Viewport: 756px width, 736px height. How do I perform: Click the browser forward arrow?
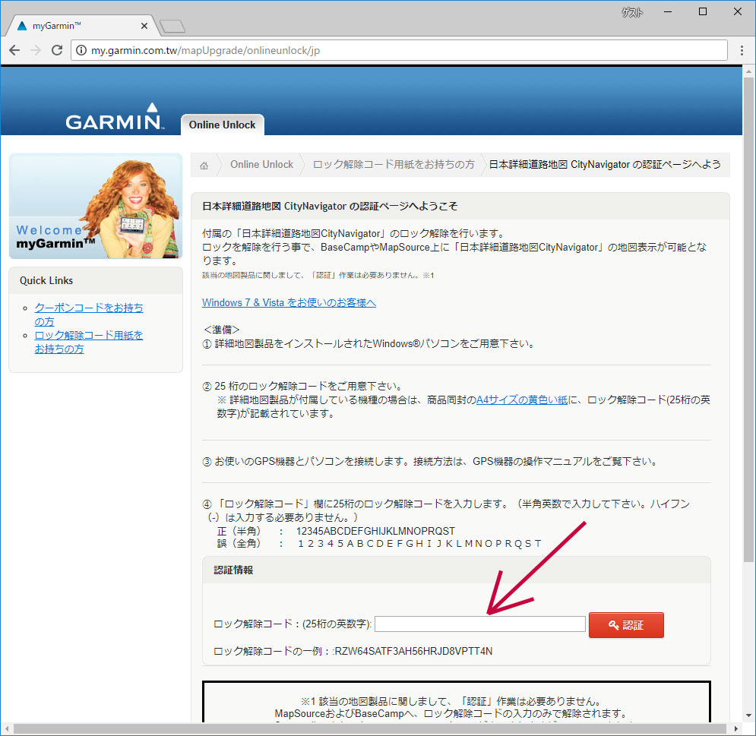tap(36, 50)
